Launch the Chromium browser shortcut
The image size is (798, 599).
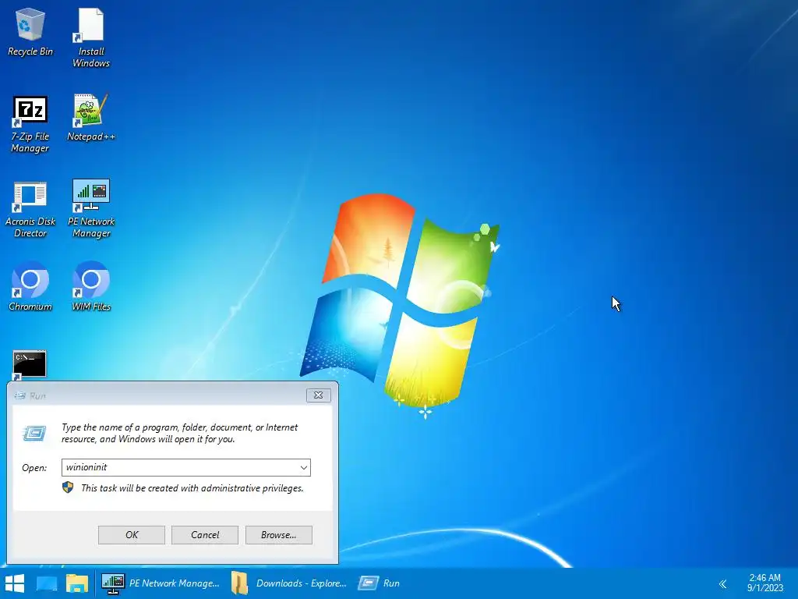pyautogui.click(x=30, y=286)
